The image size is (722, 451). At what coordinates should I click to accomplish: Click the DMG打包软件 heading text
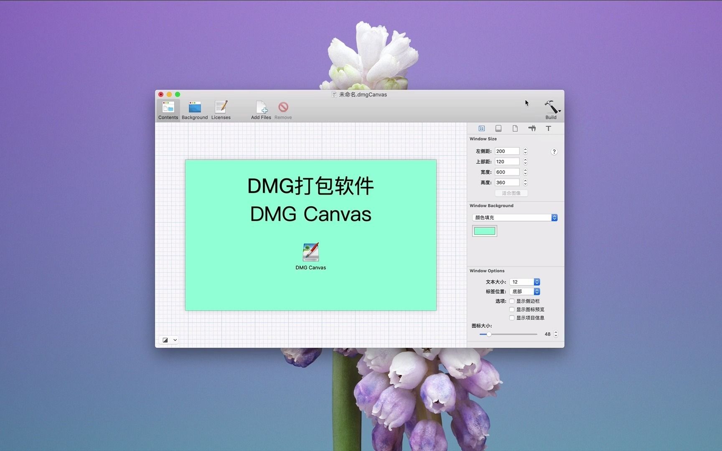point(310,186)
